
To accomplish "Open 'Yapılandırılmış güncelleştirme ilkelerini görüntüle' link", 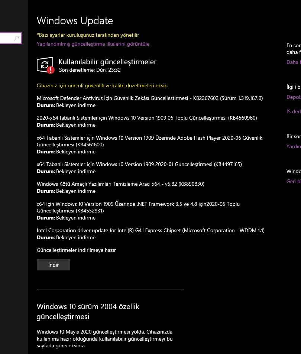I will (x=93, y=44).
